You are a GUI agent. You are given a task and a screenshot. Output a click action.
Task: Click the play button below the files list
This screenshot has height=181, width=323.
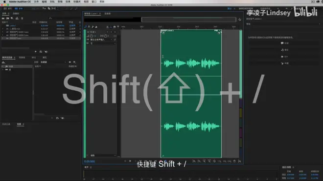tap(36, 52)
